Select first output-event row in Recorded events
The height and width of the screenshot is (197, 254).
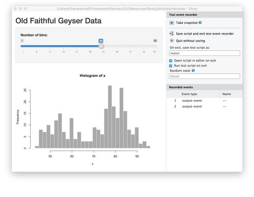205,101
